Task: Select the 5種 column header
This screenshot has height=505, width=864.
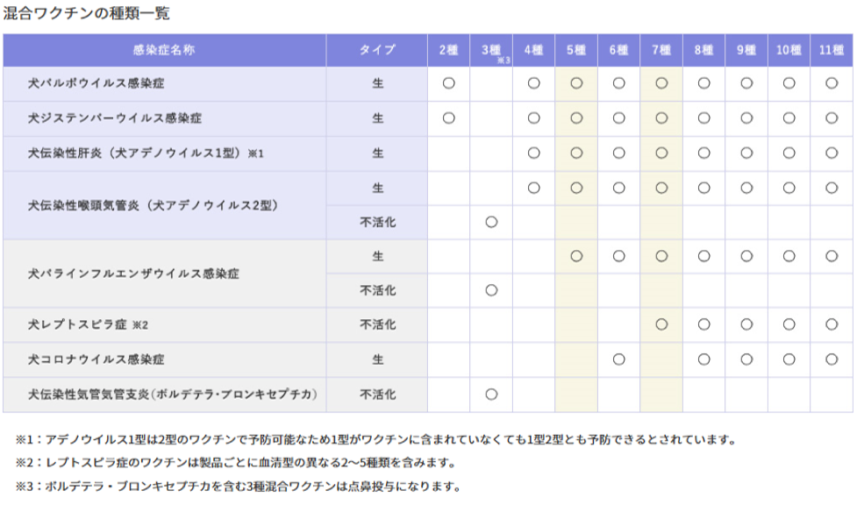Action: tap(576, 50)
